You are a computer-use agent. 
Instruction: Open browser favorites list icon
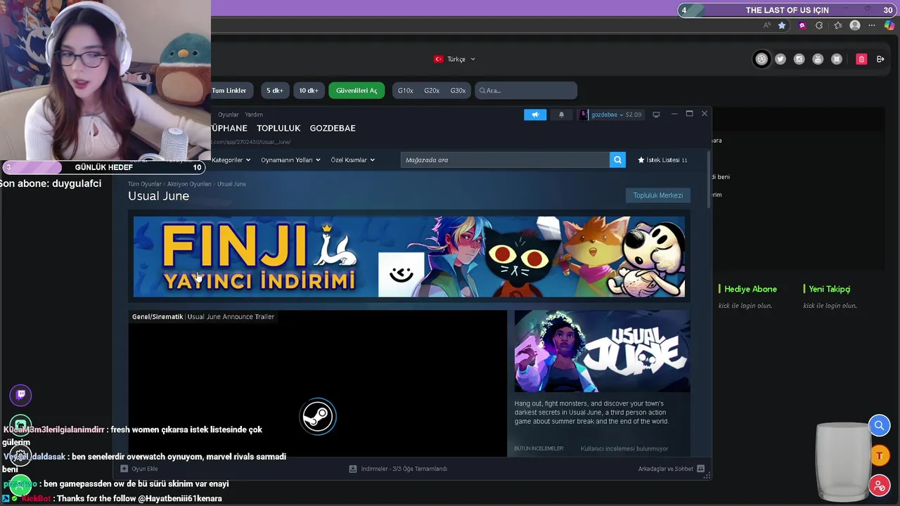837,25
